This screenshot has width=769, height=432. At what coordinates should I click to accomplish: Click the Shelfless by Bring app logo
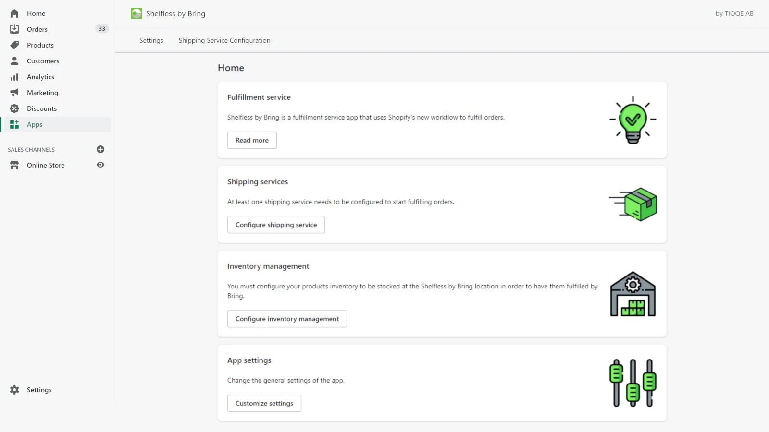pyautogui.click(x=136, y=13)
